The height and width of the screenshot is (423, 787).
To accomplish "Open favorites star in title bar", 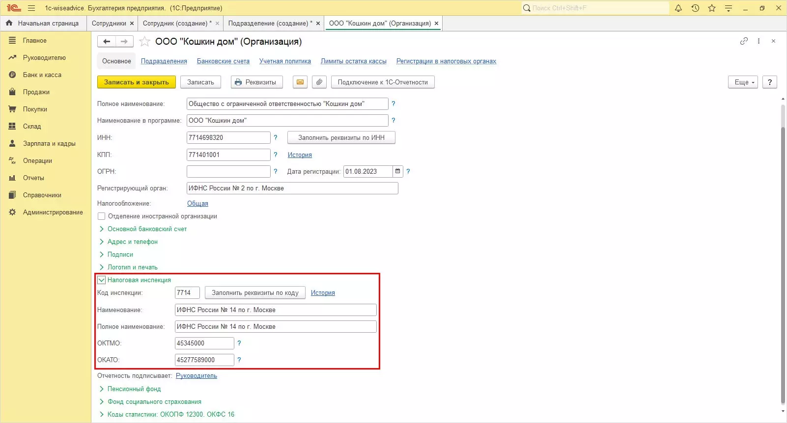I will coord(712,8).
